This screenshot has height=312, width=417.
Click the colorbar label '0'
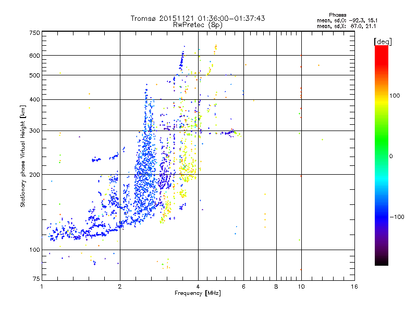tap(391, 157)
